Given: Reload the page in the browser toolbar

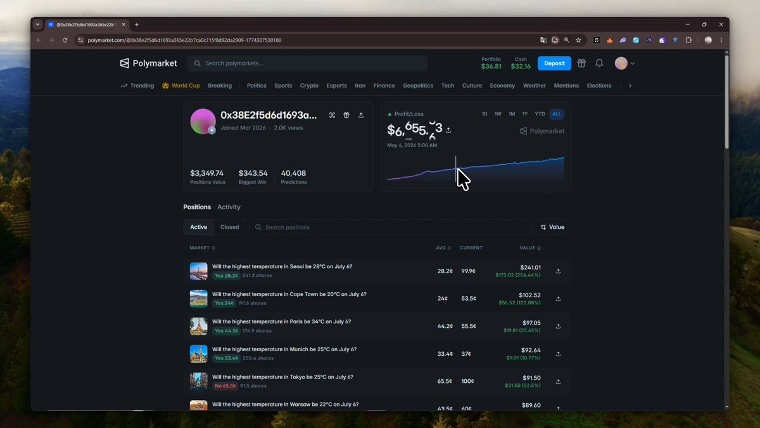Looking at the screenshot, I should 65,40.
